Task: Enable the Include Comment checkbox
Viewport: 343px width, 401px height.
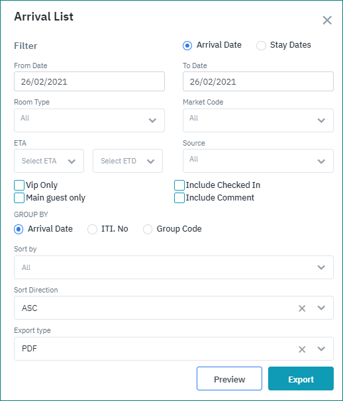Action: click(179, 198)
